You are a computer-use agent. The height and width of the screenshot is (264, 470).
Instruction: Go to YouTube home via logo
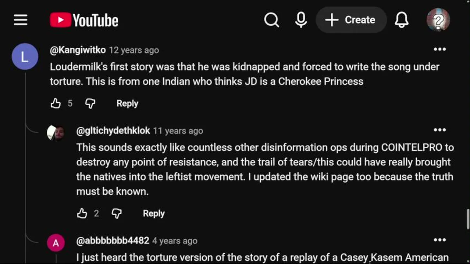pyautogui.click(x=84, y=20)
